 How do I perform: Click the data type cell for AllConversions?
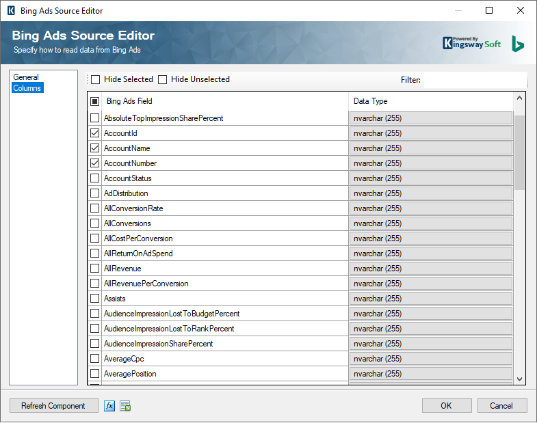pos(431,223)
